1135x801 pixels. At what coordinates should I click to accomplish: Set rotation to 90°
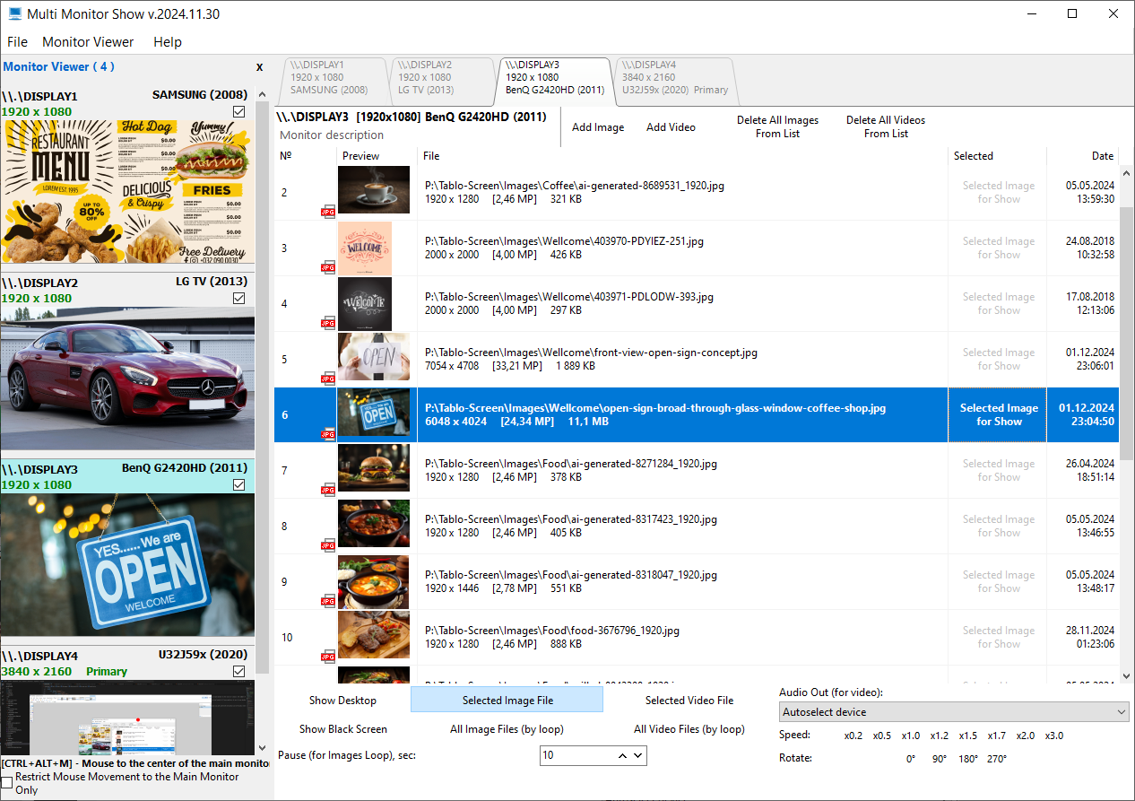940,759
